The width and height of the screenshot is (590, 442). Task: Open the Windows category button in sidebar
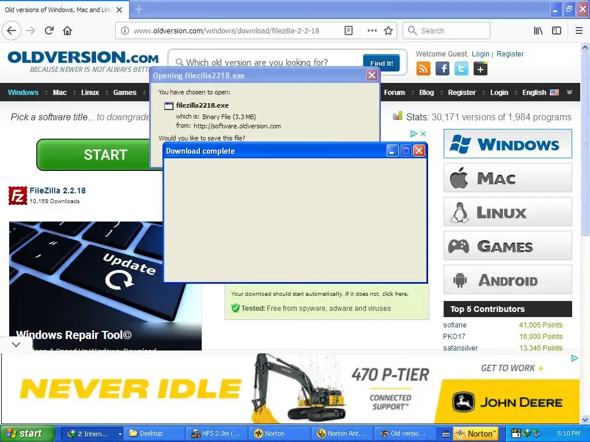point(508,144)
